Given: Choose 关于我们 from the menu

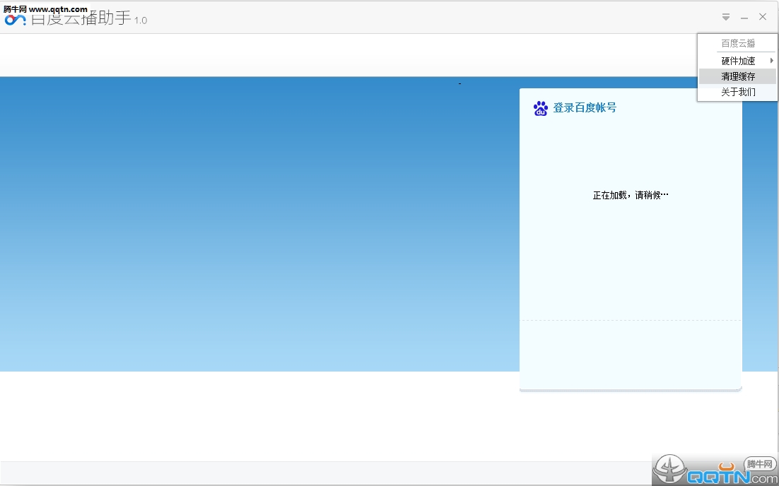Looking at the screenshot, I should [737, 92].
